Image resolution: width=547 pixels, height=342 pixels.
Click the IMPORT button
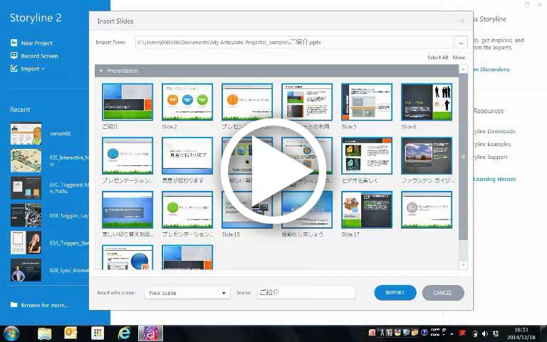395,292
